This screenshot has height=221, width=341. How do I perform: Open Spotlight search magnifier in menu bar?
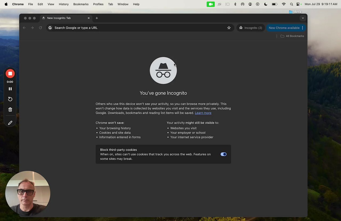[291, 4]
